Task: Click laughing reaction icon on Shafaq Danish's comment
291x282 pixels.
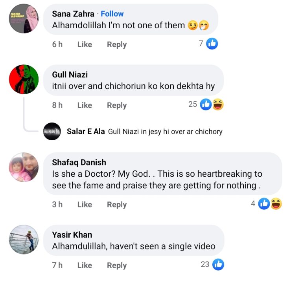Action: tap(276, 203)
